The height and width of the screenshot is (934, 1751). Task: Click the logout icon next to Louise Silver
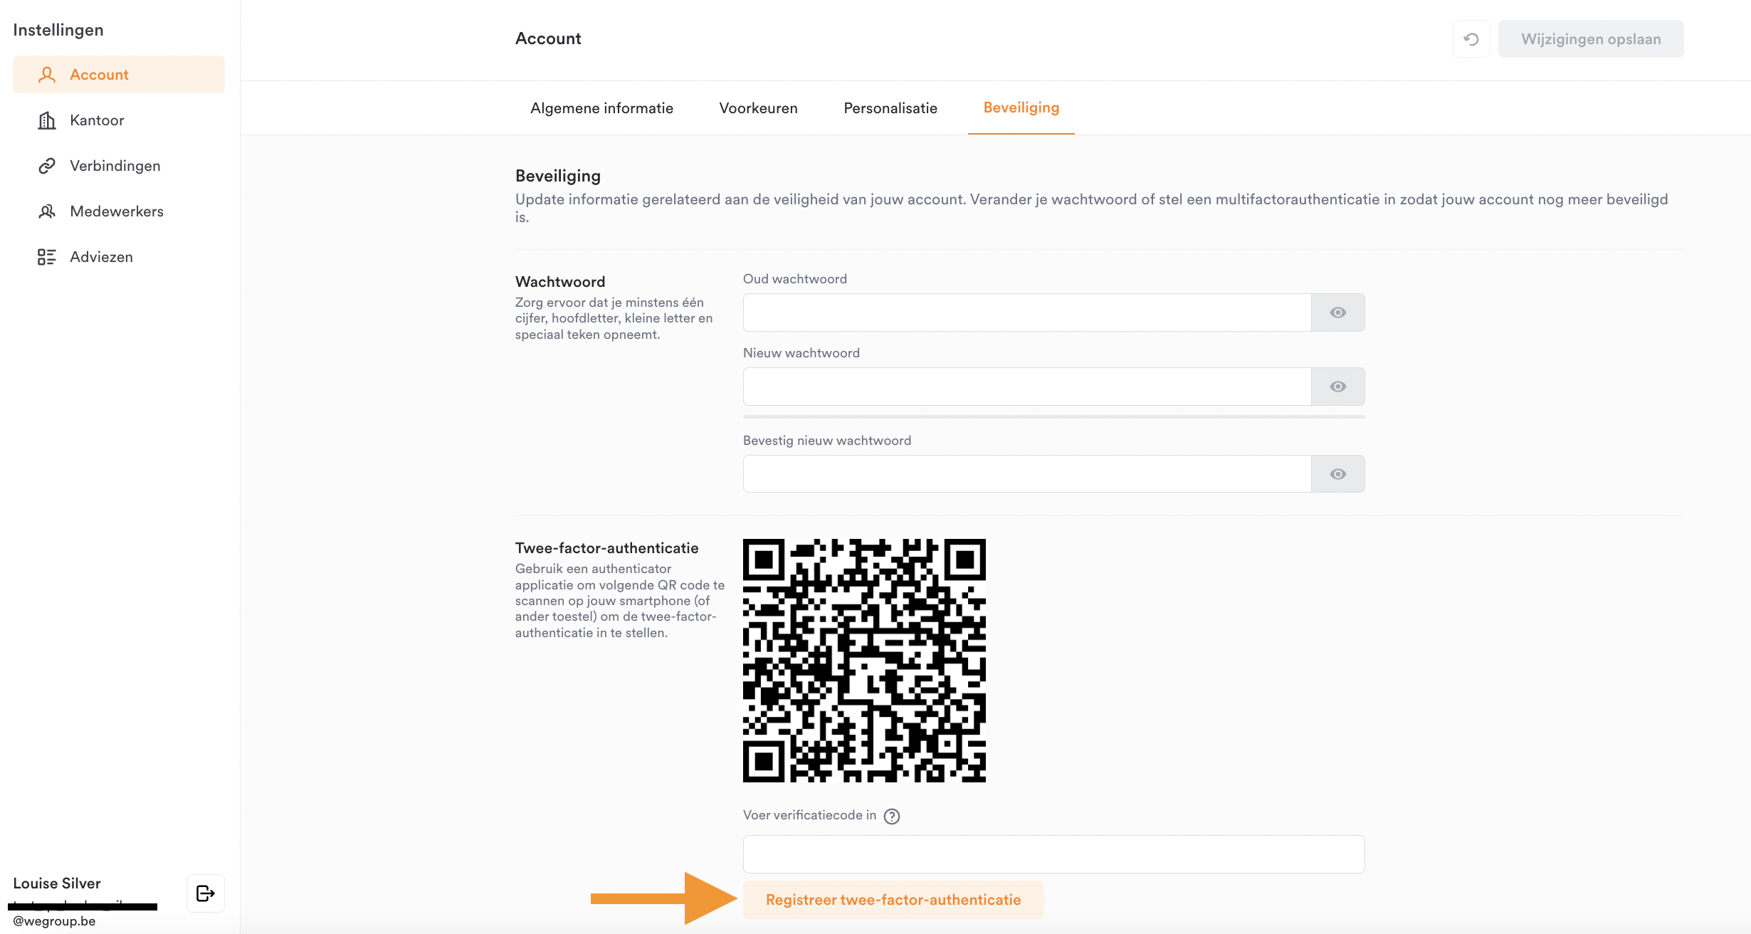tap(206, 893)
